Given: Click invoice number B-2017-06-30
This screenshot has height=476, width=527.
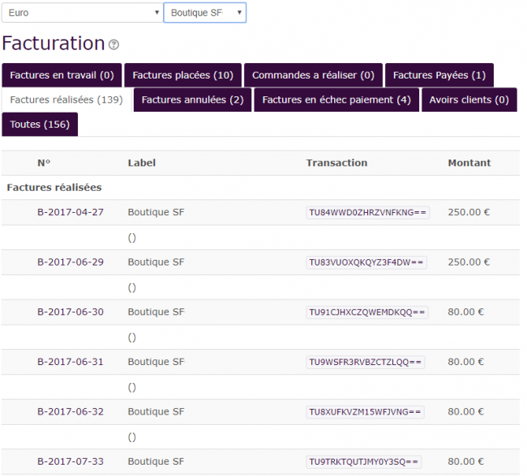Looking at the screenshot, I should [x=71, y=312].
